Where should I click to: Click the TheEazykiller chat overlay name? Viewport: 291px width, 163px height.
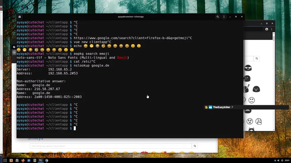tap(221, 107)
